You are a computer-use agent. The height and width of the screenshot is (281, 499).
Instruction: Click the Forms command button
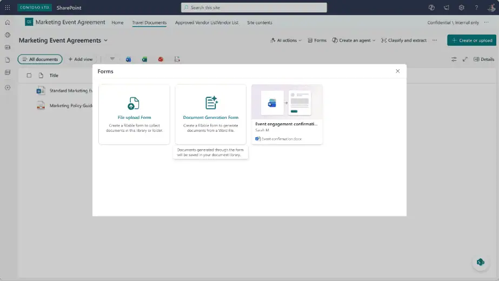(x=317, y=41)
